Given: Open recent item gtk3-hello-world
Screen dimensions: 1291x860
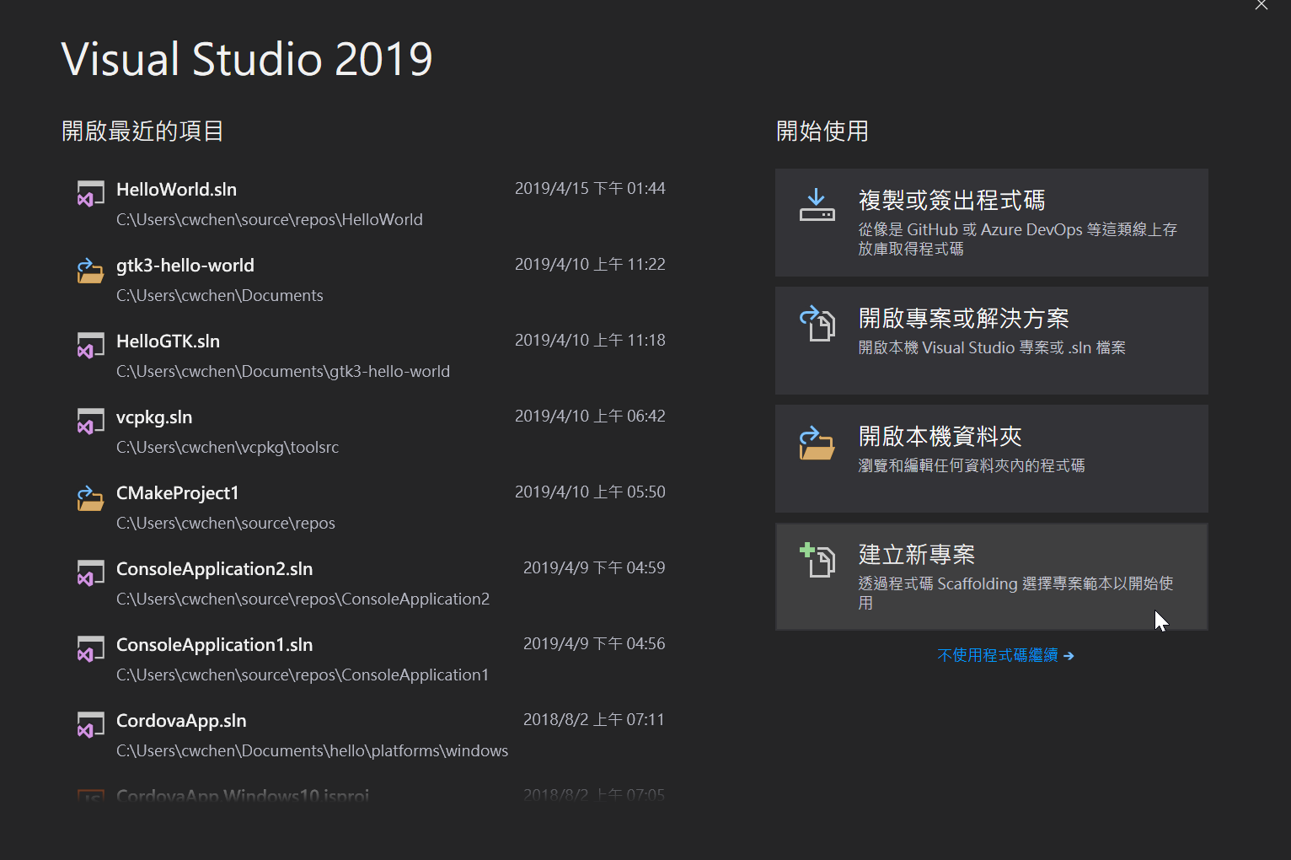Looking at the screenshot, I should tap(371, 280).
